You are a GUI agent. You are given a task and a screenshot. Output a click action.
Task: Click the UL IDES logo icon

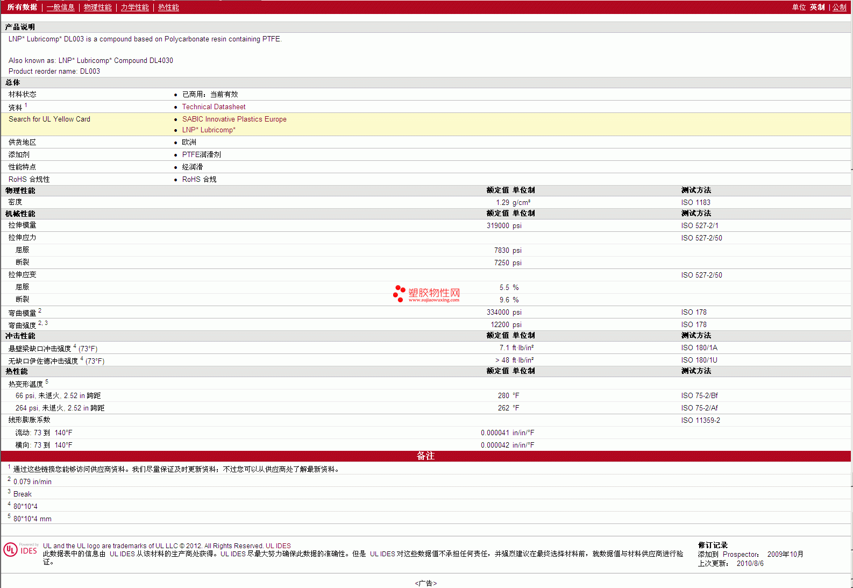[20, 550]
